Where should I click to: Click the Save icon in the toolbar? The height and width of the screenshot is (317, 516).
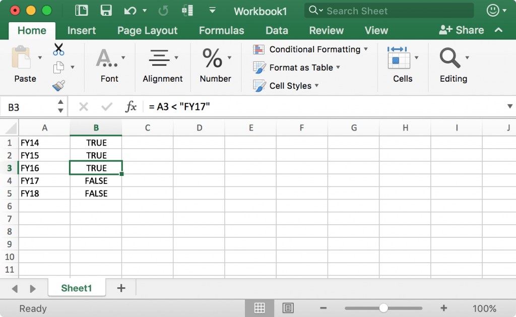[x=105, y=10]
